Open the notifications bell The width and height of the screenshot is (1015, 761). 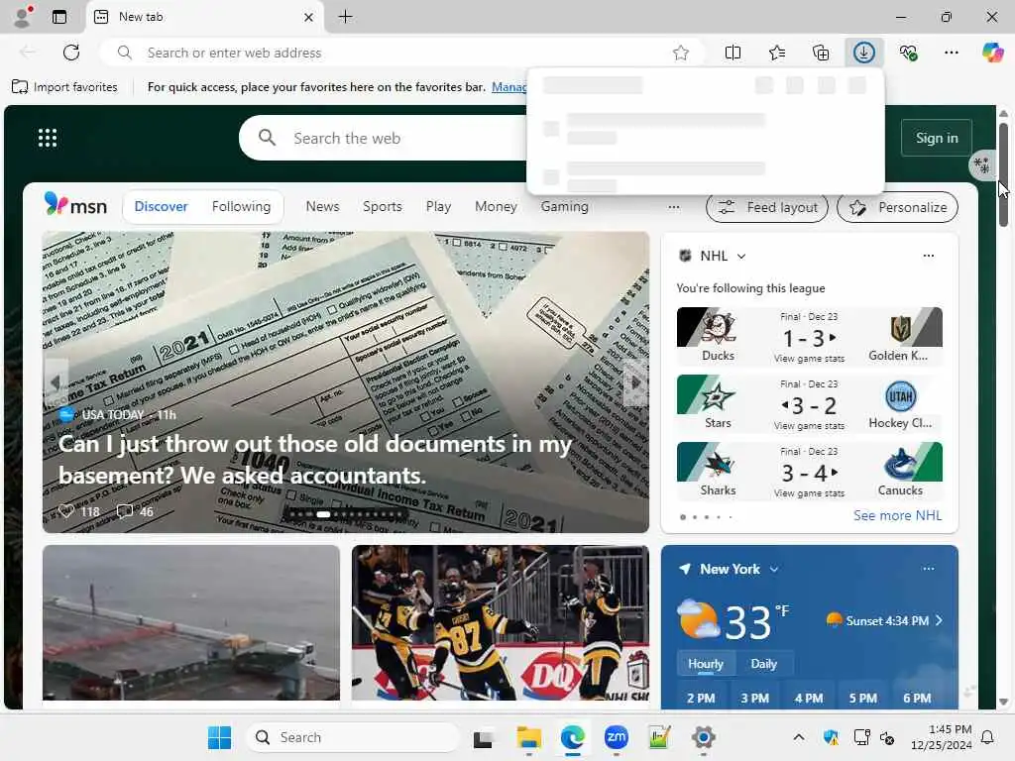[987, 737]
